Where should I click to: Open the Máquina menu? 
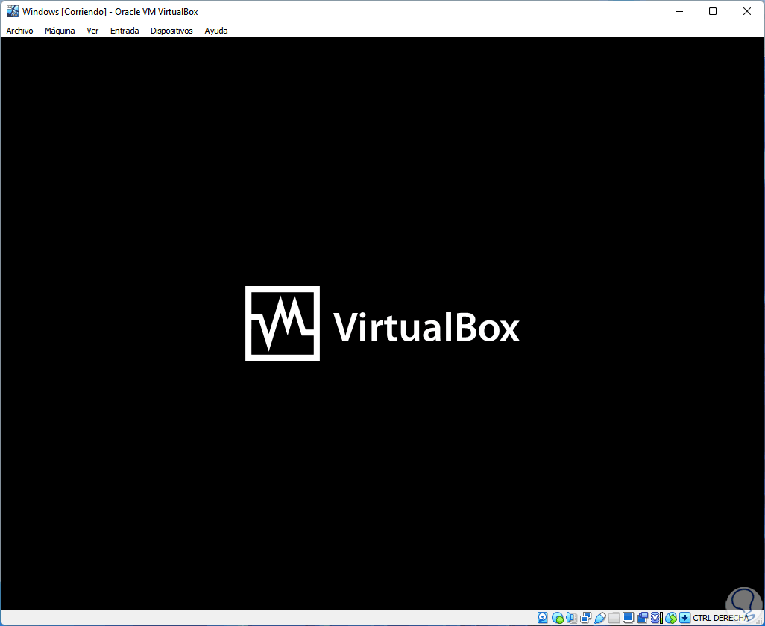[60, 31]
